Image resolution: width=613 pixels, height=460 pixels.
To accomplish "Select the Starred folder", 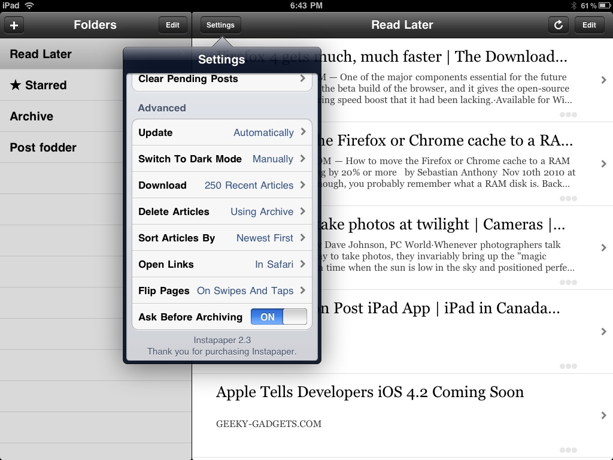I will tap(62, 85).
